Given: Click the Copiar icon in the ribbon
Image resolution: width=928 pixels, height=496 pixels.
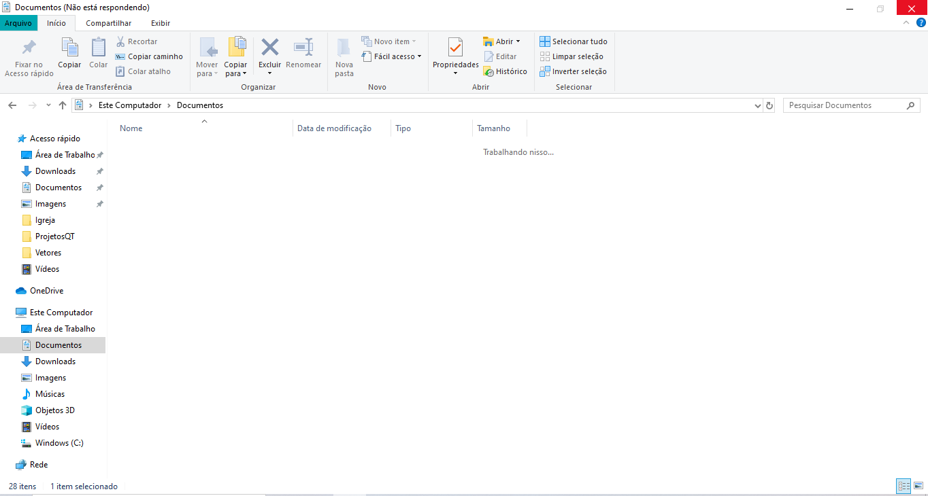Looking at the screenshot, I should tap(69, 47).
